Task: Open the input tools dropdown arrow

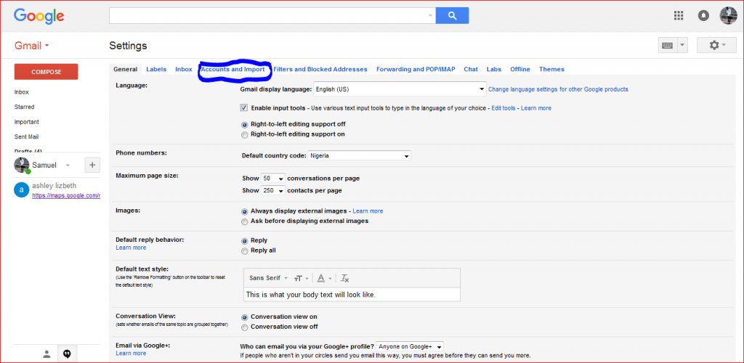Action: [682, 46]
